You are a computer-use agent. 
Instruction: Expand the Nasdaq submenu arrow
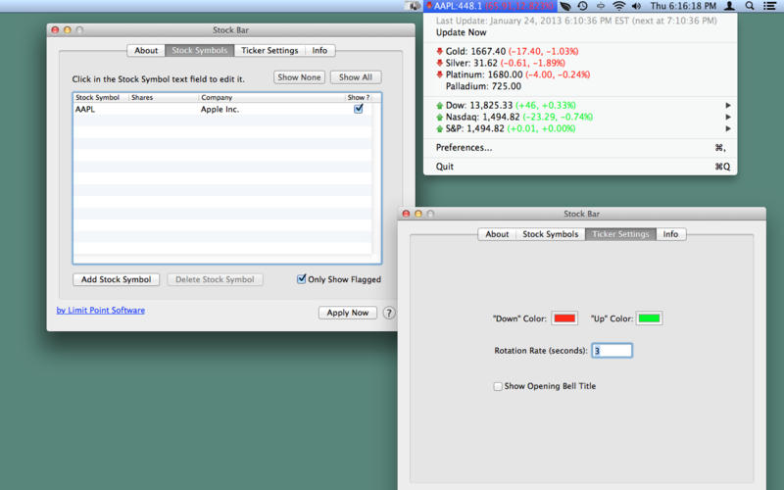[x=728, y=117]
